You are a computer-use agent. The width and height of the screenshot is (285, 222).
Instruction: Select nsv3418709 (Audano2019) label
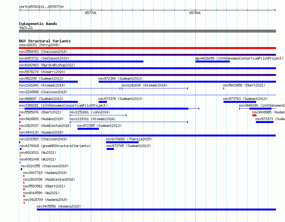[x=45, y=200]
